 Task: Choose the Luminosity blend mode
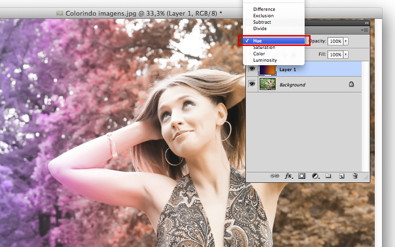click(265, 60)
